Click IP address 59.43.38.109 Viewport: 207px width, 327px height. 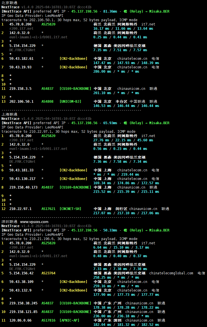point(21,282)
